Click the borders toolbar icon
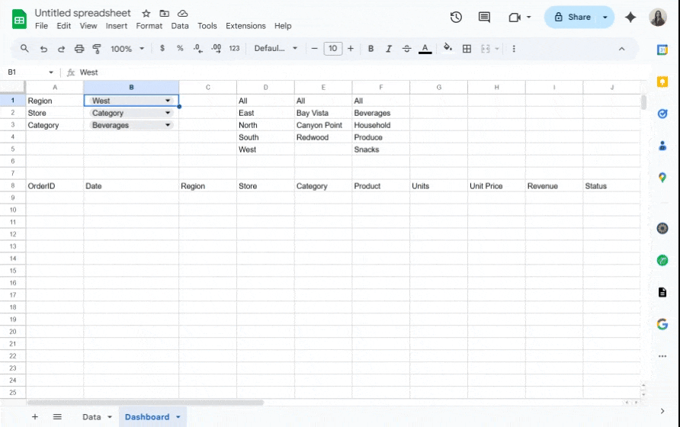This screenshot has height=427, width=680. [x=467, y=49]
